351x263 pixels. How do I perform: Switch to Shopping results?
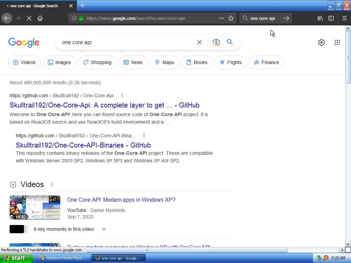(x=97, y=62)
